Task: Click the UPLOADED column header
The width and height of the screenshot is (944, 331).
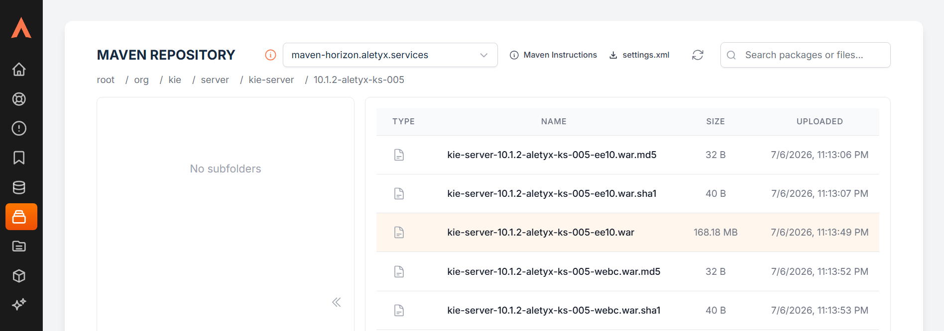Action: [820, 121]
